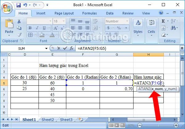185x129 pixels.
Task: Open Clipboard pane dialog launcher
Action: 22,41
